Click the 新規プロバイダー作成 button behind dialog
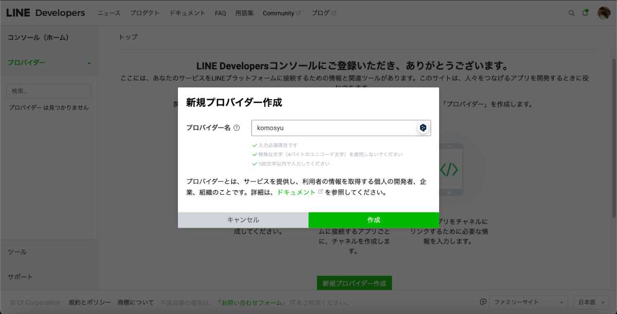617x314 pixels. (x=354, y=283)
